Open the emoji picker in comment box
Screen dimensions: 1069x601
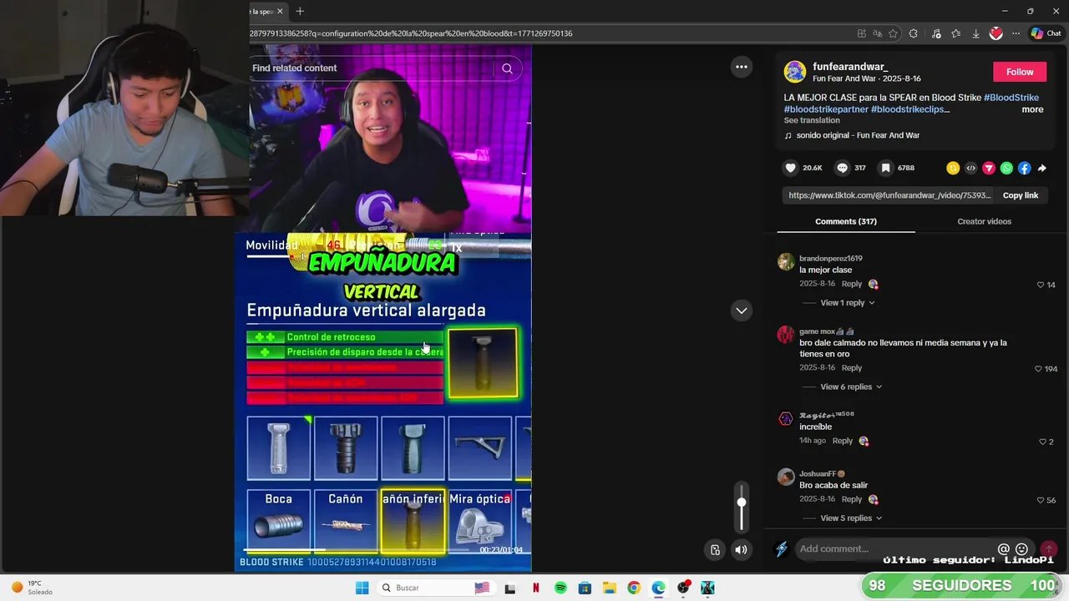point(1021,549)
